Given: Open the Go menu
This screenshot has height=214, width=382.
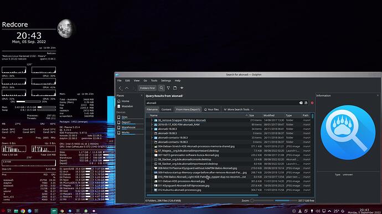Looking at the screenshot, I should click(x=145, y=81).
